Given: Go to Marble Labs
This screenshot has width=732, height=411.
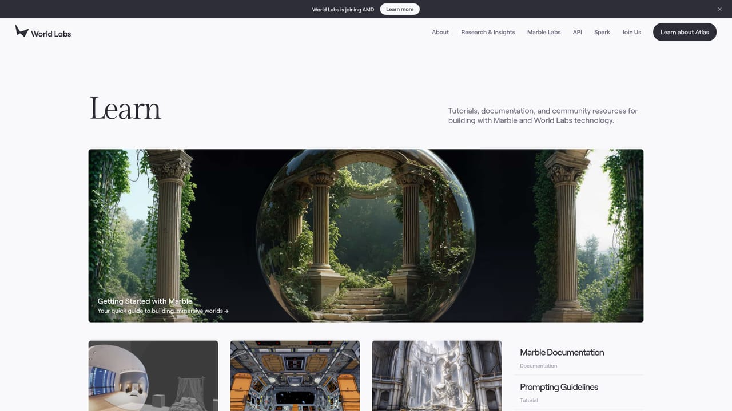Looking at the screenshot, I should [x=544, y=32].
